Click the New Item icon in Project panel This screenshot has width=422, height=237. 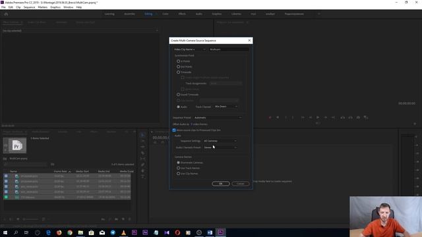[x=123, y=219]
